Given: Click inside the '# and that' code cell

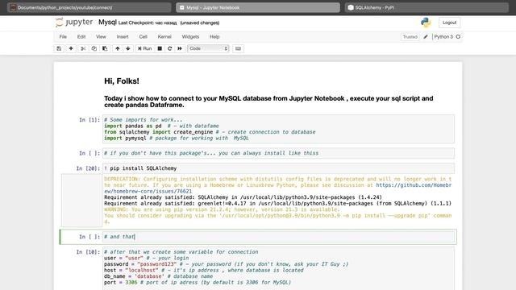Looking at the screenshot, I should click(x=278, y=237).
